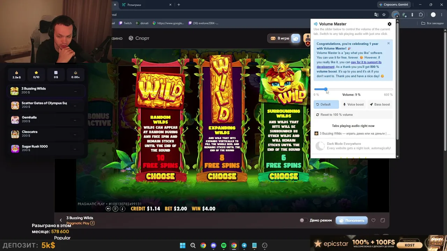Open Windows taskbar search
447x251 pixels.
193,245
